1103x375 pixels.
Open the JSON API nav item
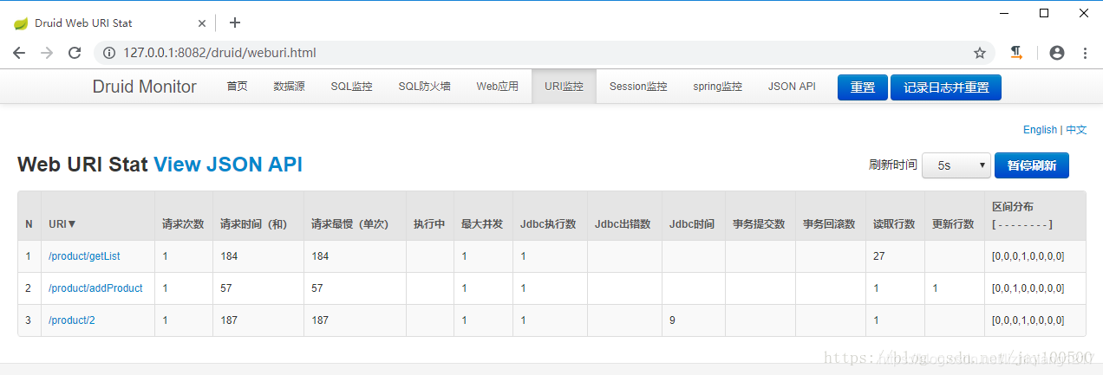[792, 87]
